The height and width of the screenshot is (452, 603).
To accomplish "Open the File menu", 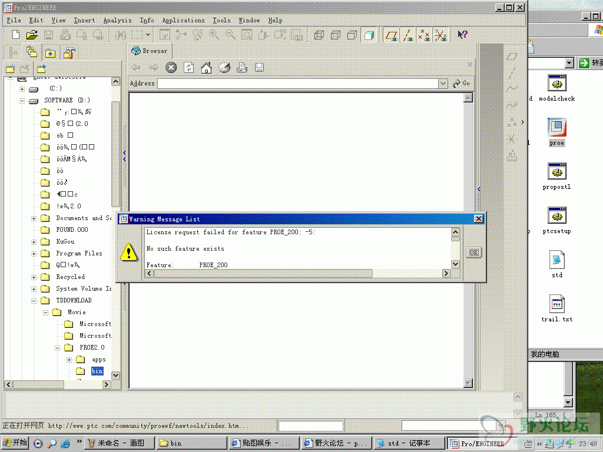I will 14,21.
